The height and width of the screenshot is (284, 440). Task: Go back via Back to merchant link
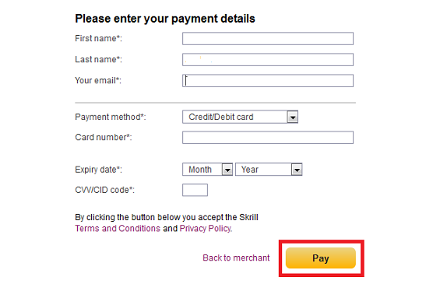(x=236, y=258)
